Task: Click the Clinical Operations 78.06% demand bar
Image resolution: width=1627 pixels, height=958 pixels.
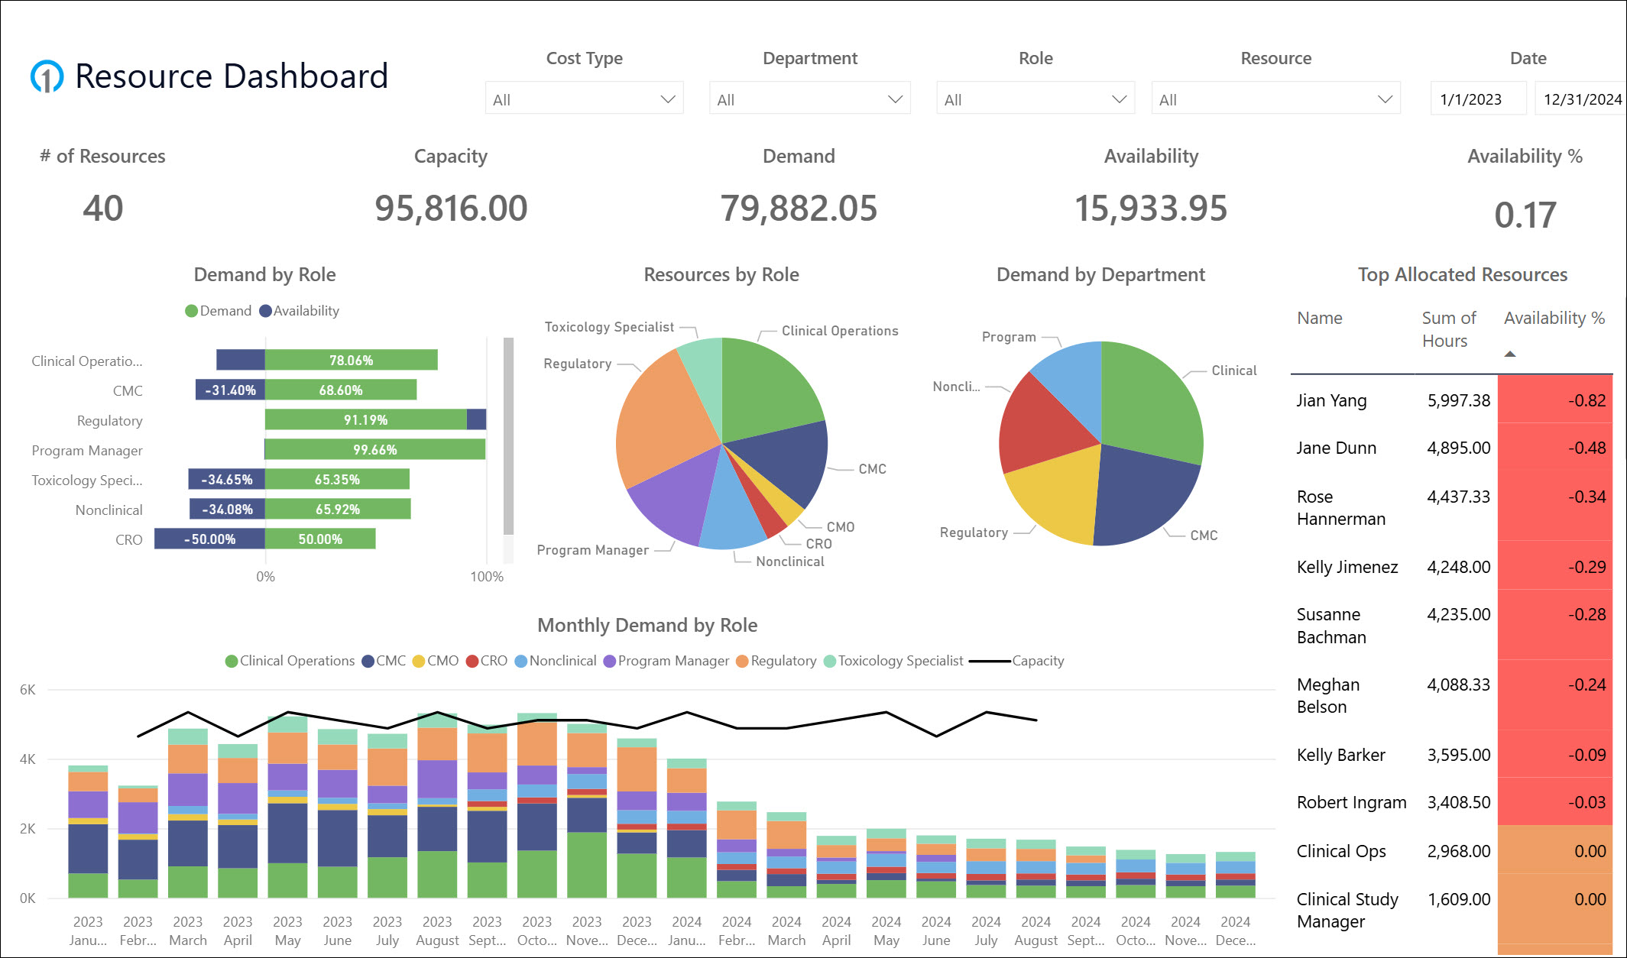Action: click(x=351, y=360)
